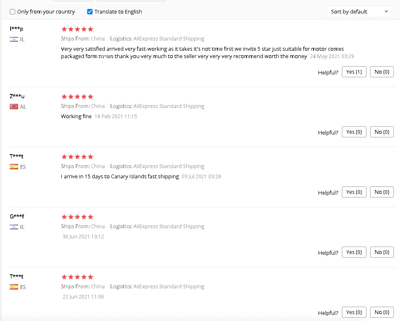400x321 pixels.
Task: Enable Only from your country checkbox
Action: 13,12
